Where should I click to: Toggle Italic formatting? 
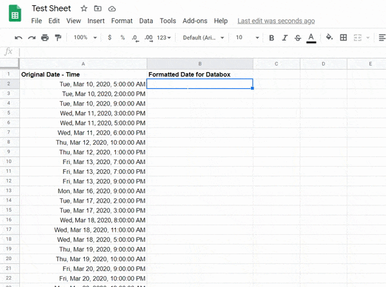(x=284, y=38)
